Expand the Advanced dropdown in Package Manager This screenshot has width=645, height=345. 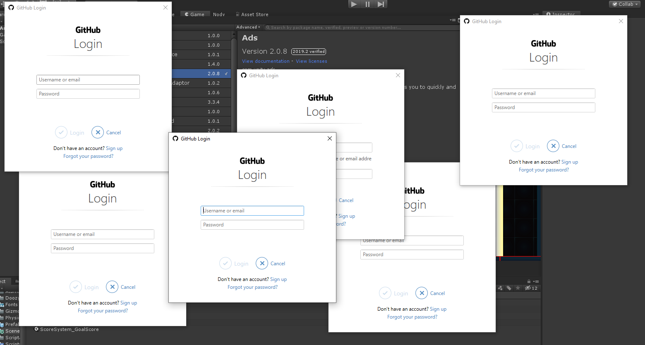[248, 27]
